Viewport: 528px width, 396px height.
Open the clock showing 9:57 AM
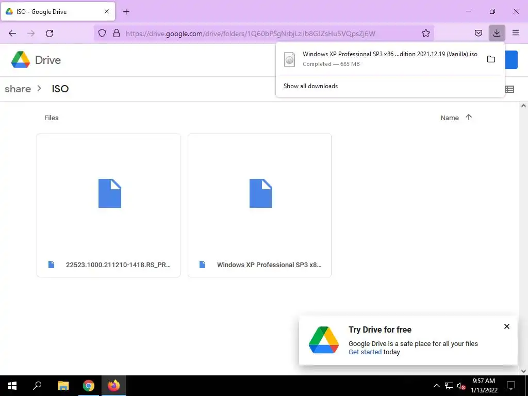[484, 386]
